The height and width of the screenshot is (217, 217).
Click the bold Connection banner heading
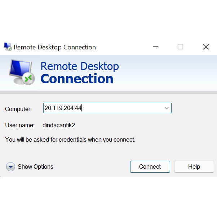click(77, 79)
